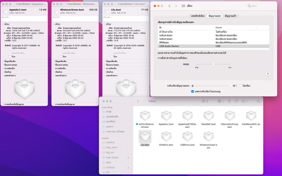This screenshot has height=176, width=282.
Task: Switch to Input tab
Action: (x=231, y=16)
